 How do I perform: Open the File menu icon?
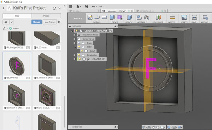pos(78,6)
